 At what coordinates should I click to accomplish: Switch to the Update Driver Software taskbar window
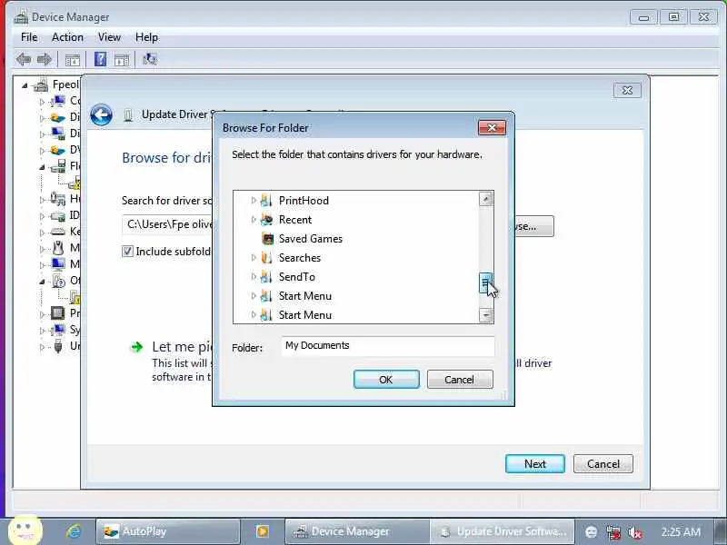tap(503, 531)
